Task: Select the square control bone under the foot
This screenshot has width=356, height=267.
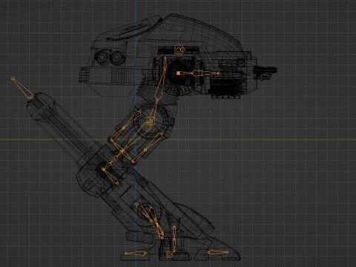Action: pos(169,254)
